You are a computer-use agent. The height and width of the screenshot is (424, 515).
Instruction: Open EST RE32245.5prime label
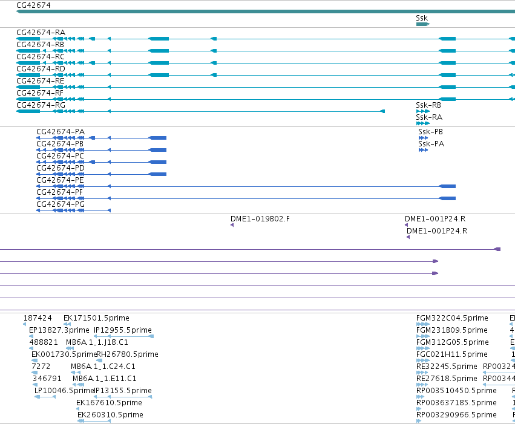447,367
